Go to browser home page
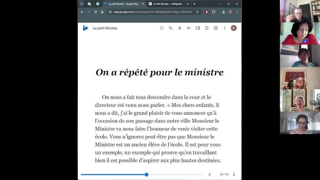 click(102, 12)
